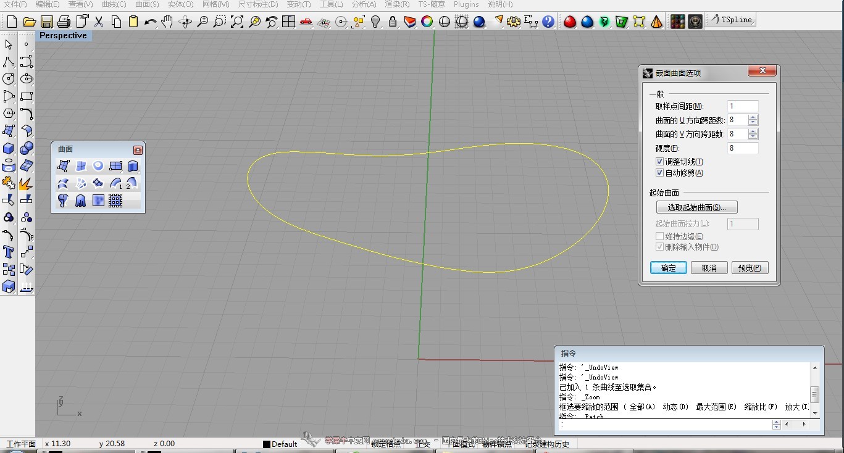Open the 曲面(S) menu
Image resolution: width=844 pixels, height=453 pixels.
(x=147, y=4)
